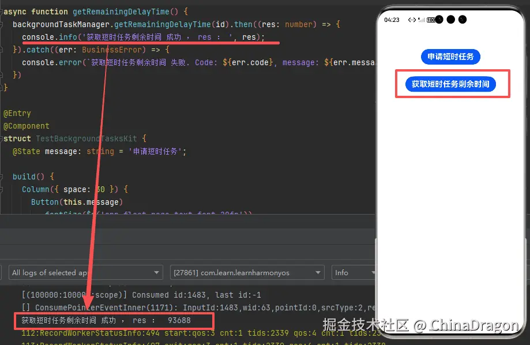This screenshot has height=345, width=530.
Task: Tap the 获取短时任务剩余时间 button in the phone preview
Action: click(450, 84)
